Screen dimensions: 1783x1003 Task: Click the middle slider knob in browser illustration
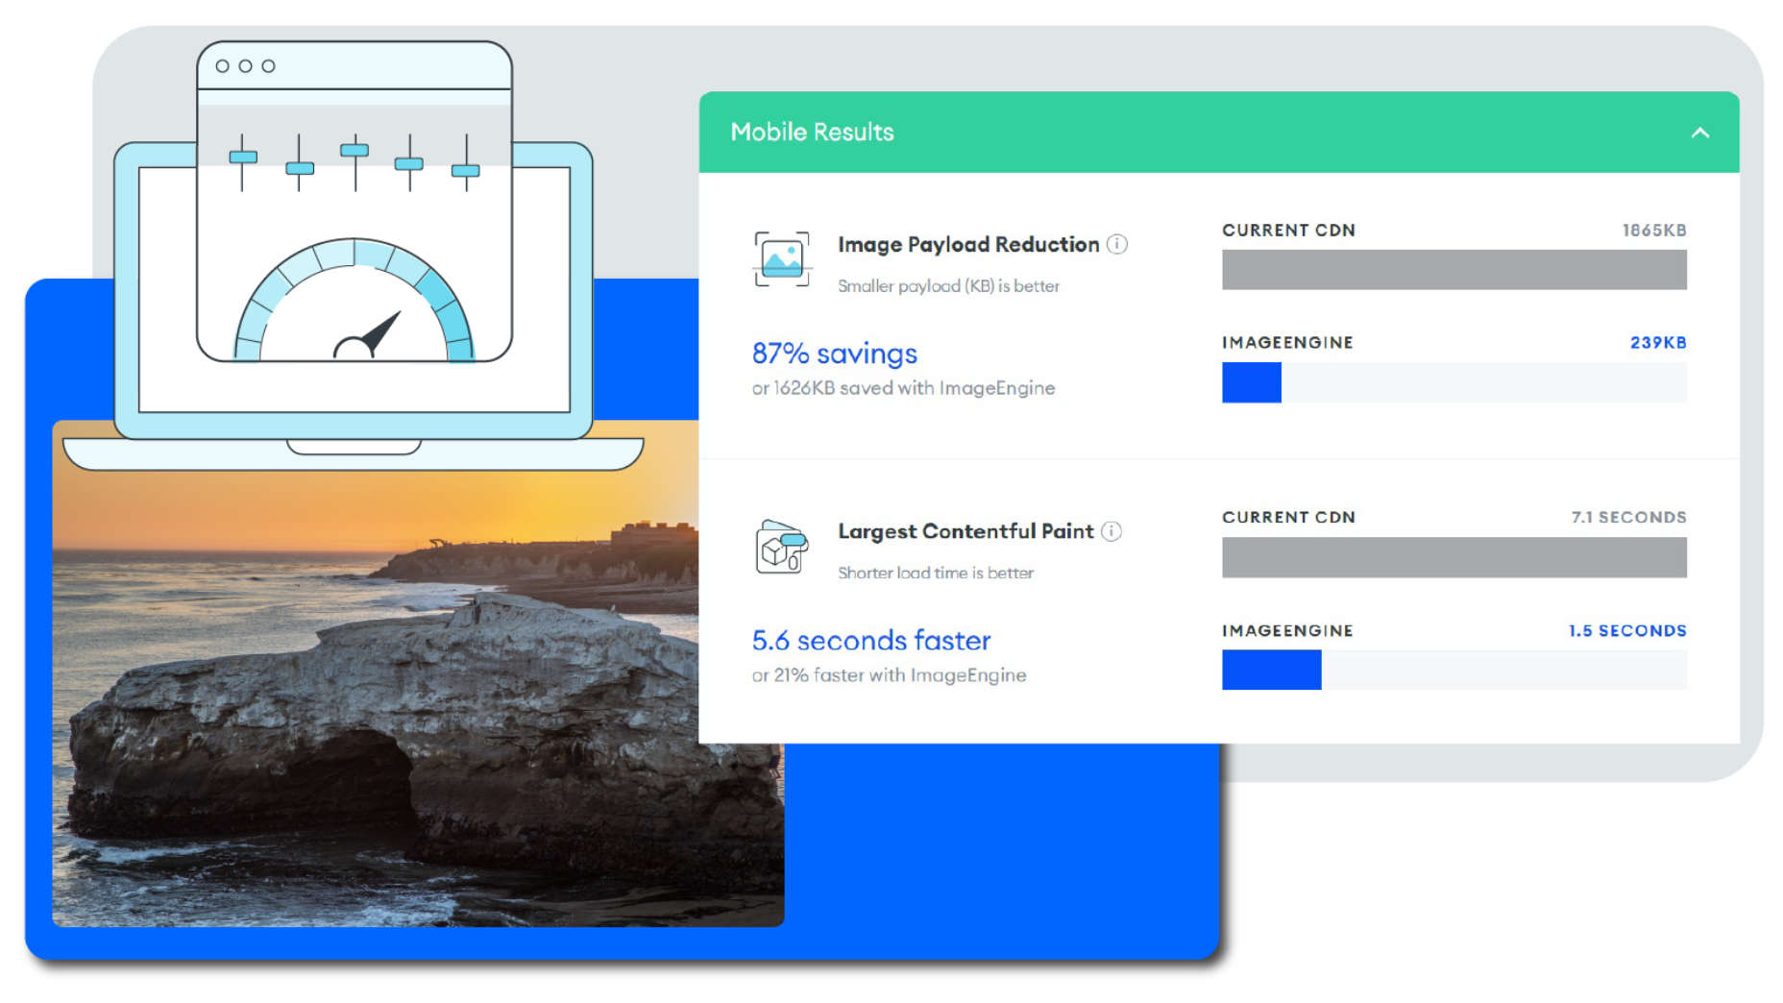(354, 150)
